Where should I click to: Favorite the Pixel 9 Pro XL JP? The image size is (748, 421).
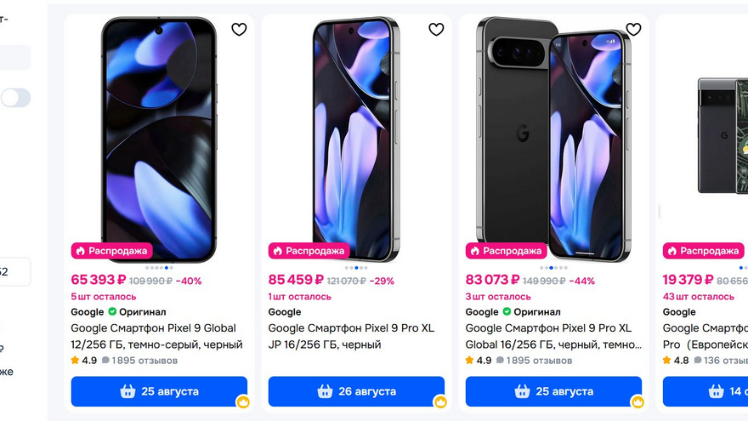[436, 30]
